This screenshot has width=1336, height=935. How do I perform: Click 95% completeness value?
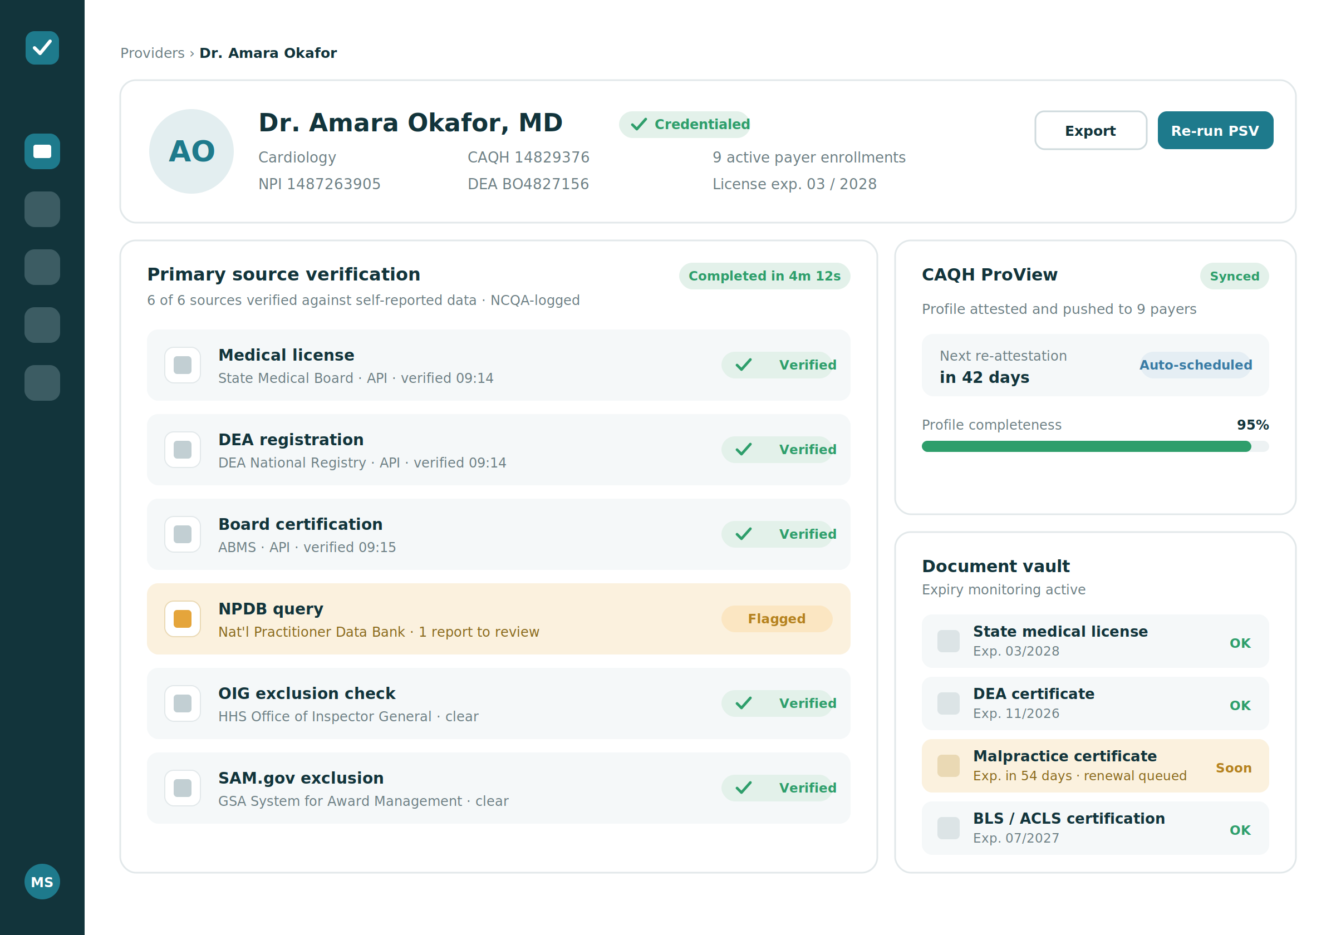click(1253, 425)
